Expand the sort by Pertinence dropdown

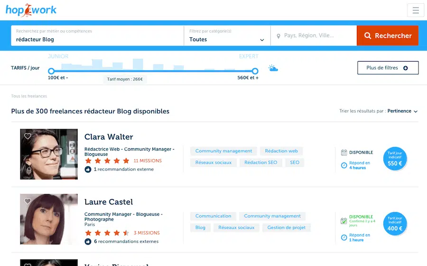coord(402,111)
